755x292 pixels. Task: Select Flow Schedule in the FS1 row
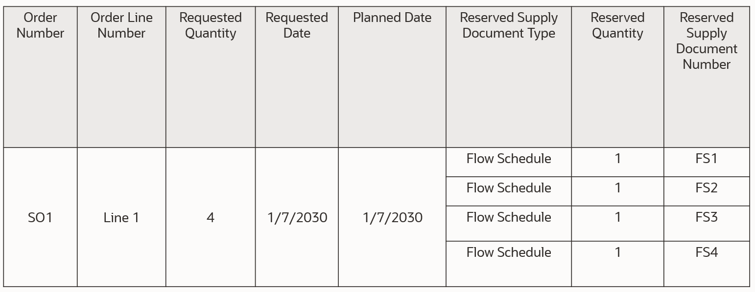point(509,159)
